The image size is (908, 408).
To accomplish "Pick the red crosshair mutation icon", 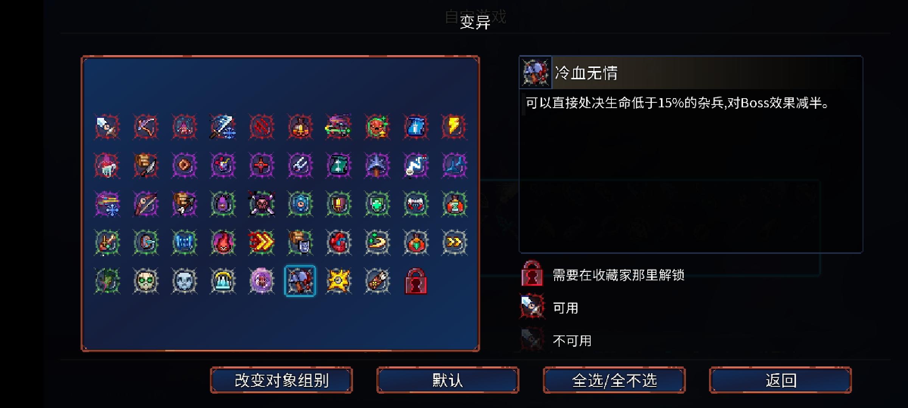I will tap(261, 165).
